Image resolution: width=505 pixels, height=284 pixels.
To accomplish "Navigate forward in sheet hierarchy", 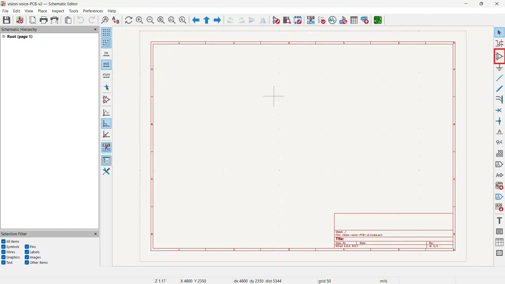I will coord(217,20).
